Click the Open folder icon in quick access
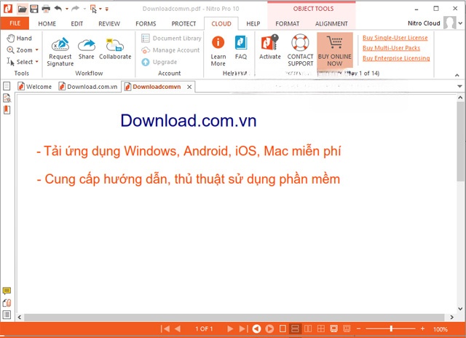This screenshot has height=338, width=466. 22,9
